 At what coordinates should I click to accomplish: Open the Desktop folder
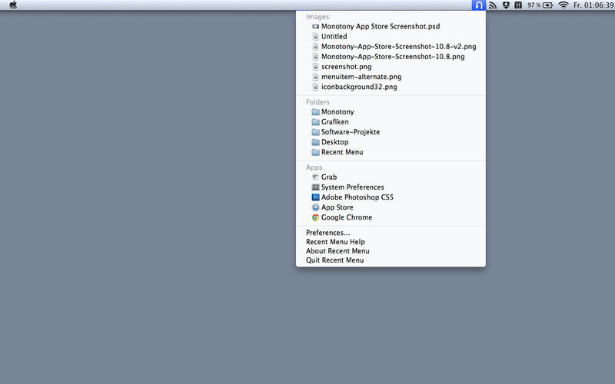point(391,142)
